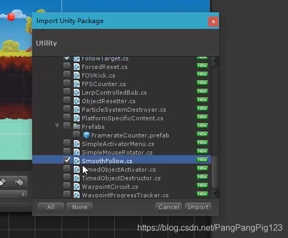Check the FOVKick.cs checkbox
Screen dimensions: 288x238
pos(67,74)
